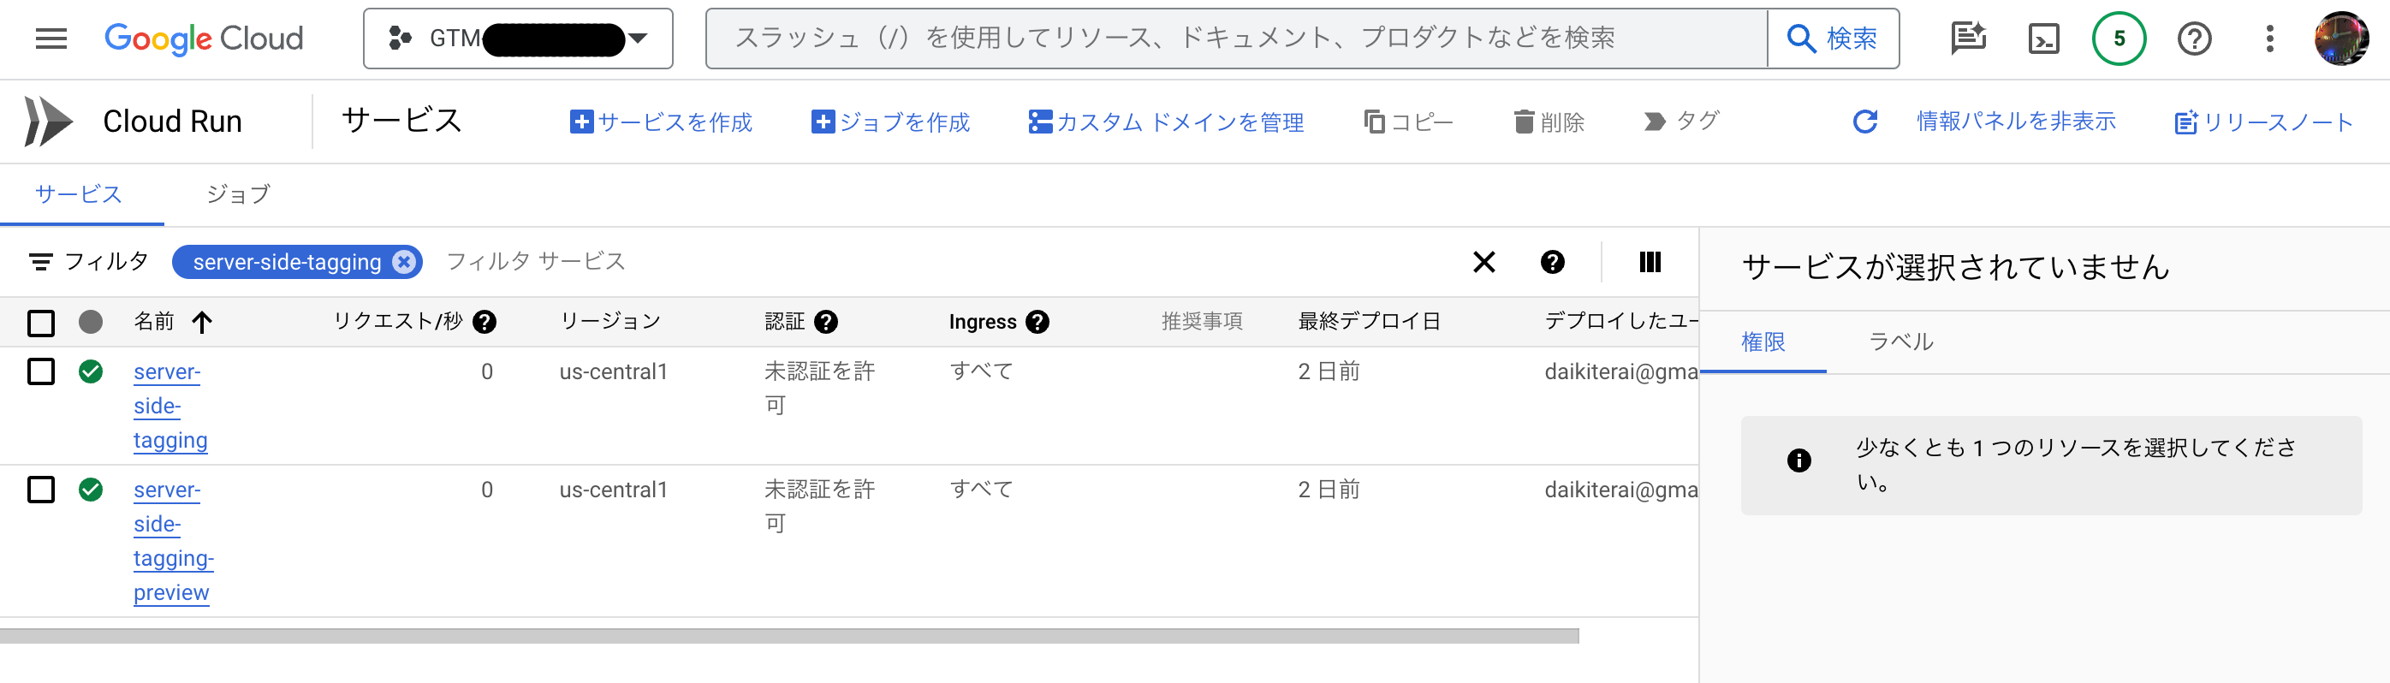Click the info icon in resource notice

pyautogui.click(x=1798, y=460)
